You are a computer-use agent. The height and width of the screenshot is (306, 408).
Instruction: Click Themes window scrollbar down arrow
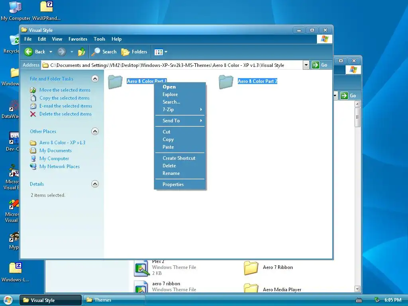coord(357,288)
